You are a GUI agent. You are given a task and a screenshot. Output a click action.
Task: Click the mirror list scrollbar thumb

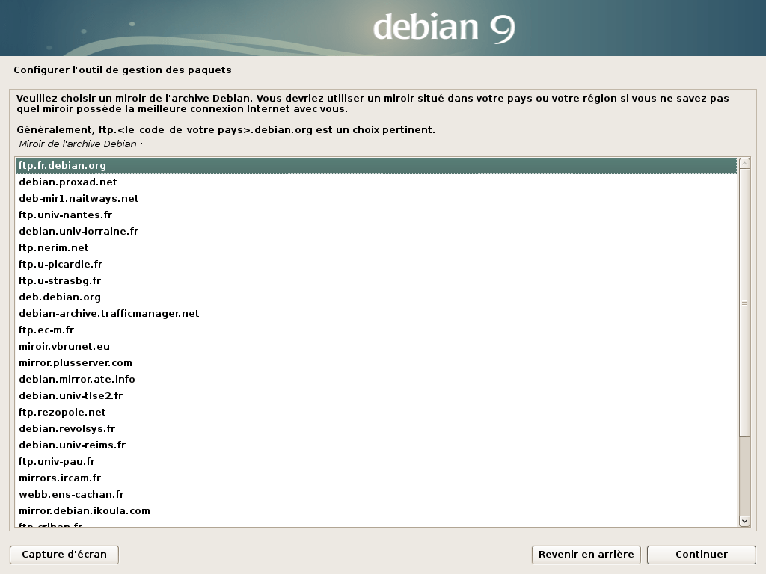pyautogui.click(x=744, y=303)
